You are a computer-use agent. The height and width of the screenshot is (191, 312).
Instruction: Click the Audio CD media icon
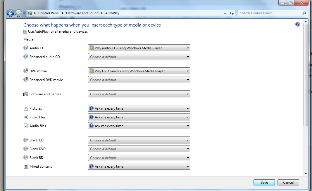tap(26, 48)
